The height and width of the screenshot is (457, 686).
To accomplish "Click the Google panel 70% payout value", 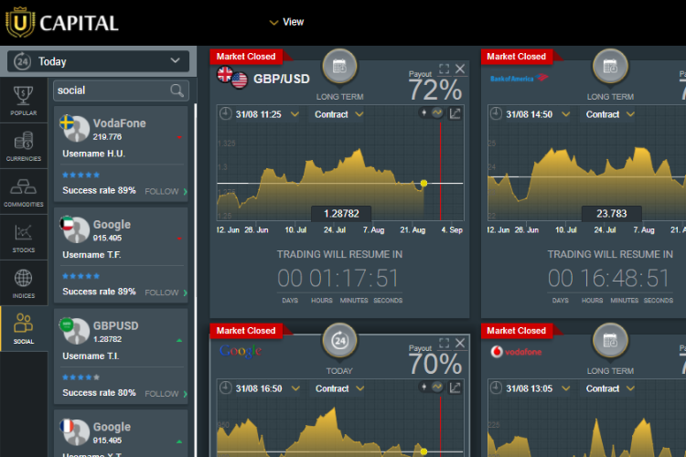I will 435,364.
